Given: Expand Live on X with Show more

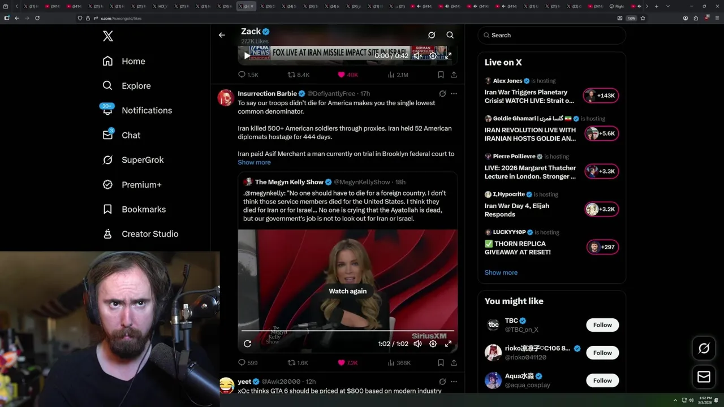Looking at the screenshot, I should (x=501, y=272).
